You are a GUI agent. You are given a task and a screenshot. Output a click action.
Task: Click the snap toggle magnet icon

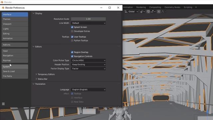point(148,12)
